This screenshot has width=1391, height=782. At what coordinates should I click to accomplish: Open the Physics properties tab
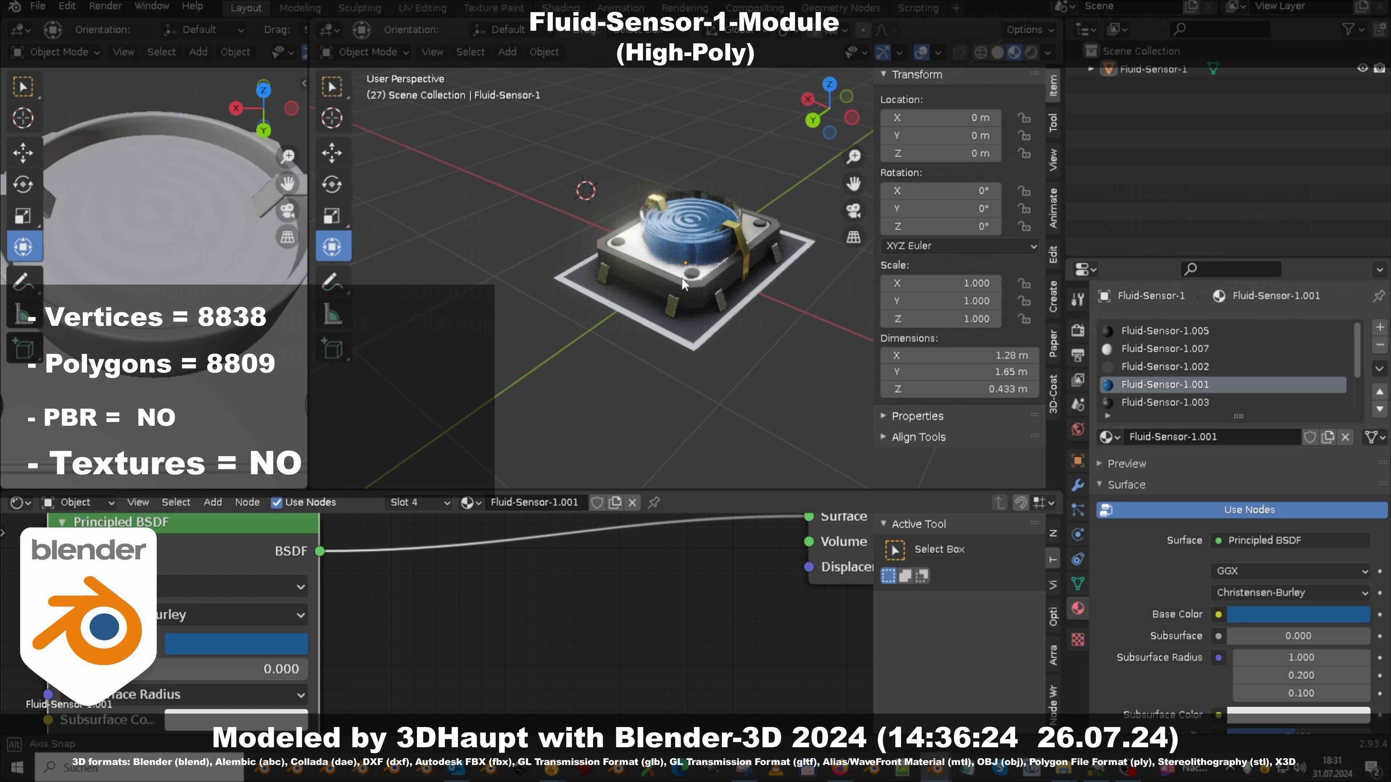tap(1078, 534)
